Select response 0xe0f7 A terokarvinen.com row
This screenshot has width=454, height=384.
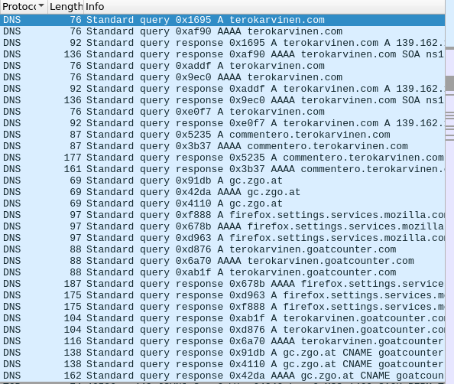point(222,123)
